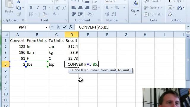190x107 pixels.
Task: Apply Comma Style format
Action: (124, 8)
